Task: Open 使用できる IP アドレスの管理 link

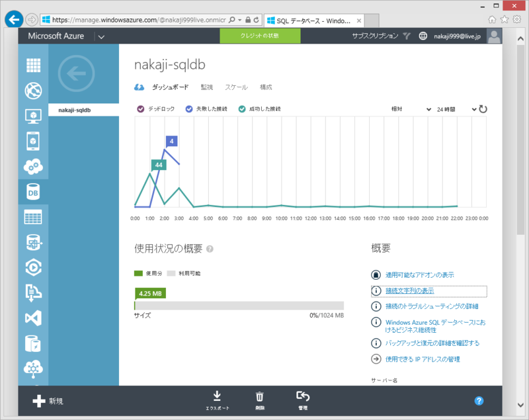Action: 423,359
